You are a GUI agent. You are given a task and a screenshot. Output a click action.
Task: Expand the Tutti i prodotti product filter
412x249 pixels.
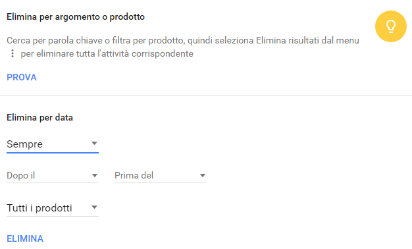click(x=53, y=208)
